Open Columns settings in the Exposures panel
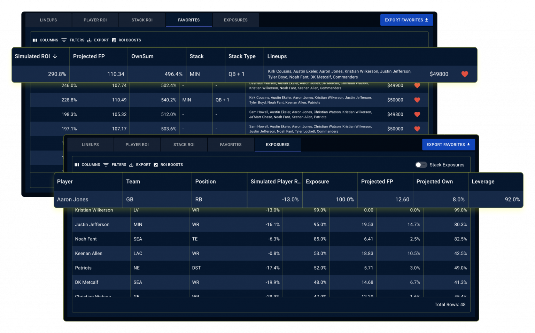Screen dimensions: 535x333 (x=87, y=164)
